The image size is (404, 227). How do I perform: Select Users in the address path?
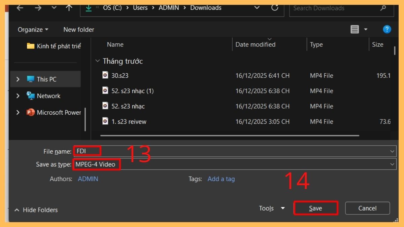point(140,8)
